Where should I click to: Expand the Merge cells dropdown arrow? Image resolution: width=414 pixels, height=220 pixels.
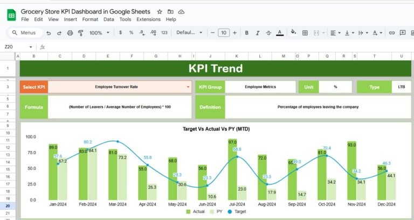323,33
